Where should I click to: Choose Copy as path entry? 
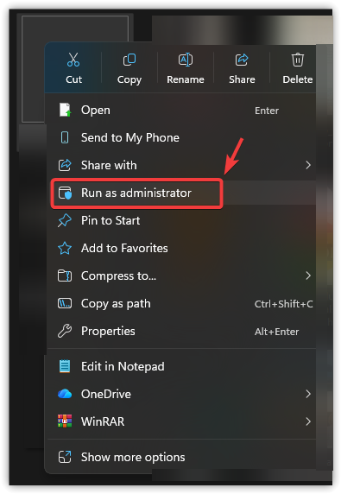coord(181,303)
